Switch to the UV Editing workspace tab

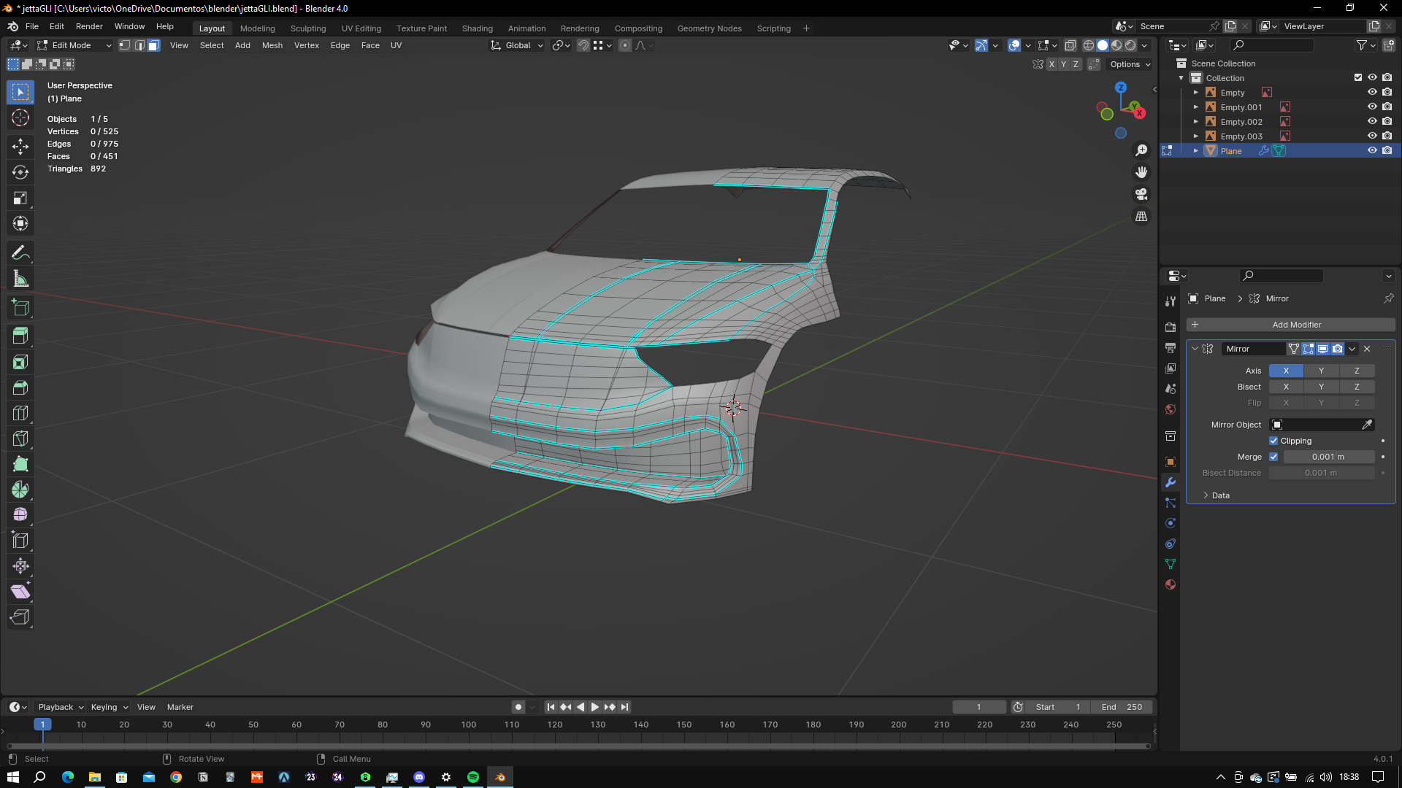pos(361,28)
